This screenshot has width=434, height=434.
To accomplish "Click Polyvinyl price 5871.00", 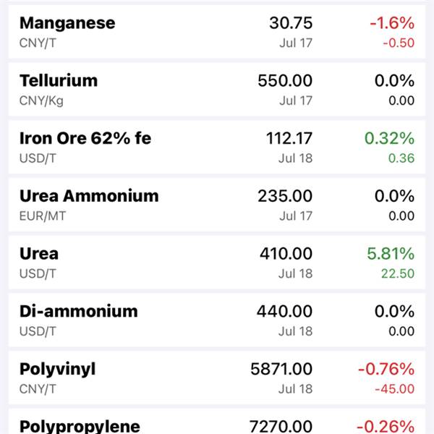I will [x=281, y=369].
